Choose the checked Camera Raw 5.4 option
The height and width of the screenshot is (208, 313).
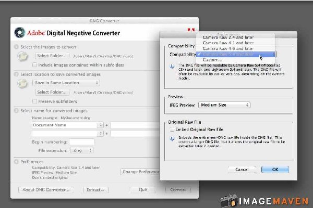(236, 54)
